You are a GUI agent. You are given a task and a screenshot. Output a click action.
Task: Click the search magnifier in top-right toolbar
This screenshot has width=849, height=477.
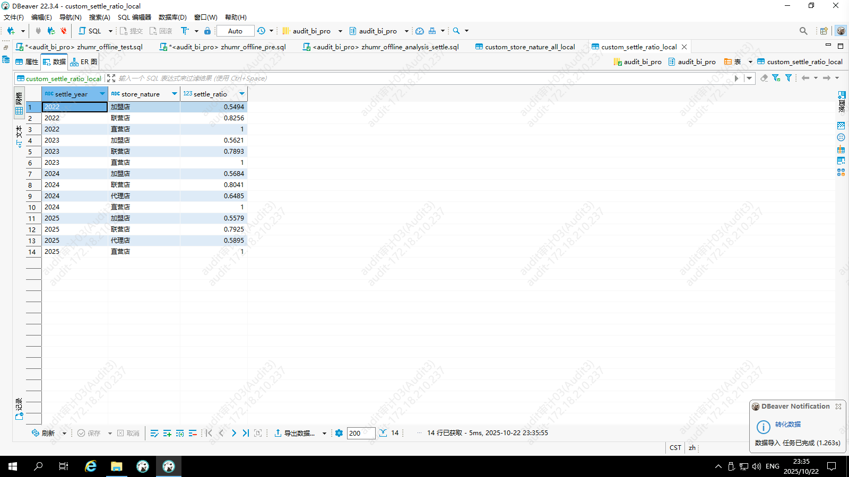pyautogui.click(x=803, y=31)
